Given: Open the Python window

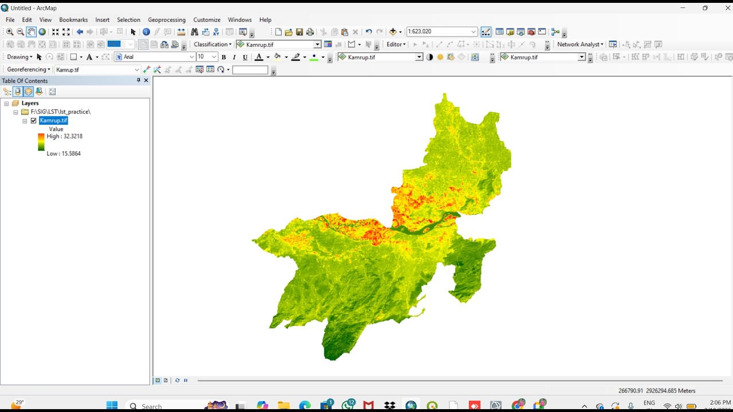Looking at the screenshot, I should 542,32.
